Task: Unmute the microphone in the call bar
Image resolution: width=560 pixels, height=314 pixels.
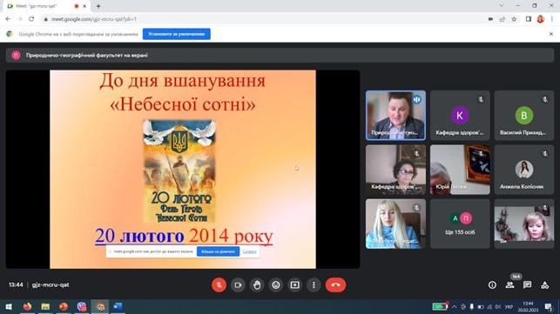Action: point(219,285)
